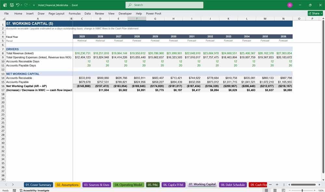Click the zoom out minus button

click(290, 190)
